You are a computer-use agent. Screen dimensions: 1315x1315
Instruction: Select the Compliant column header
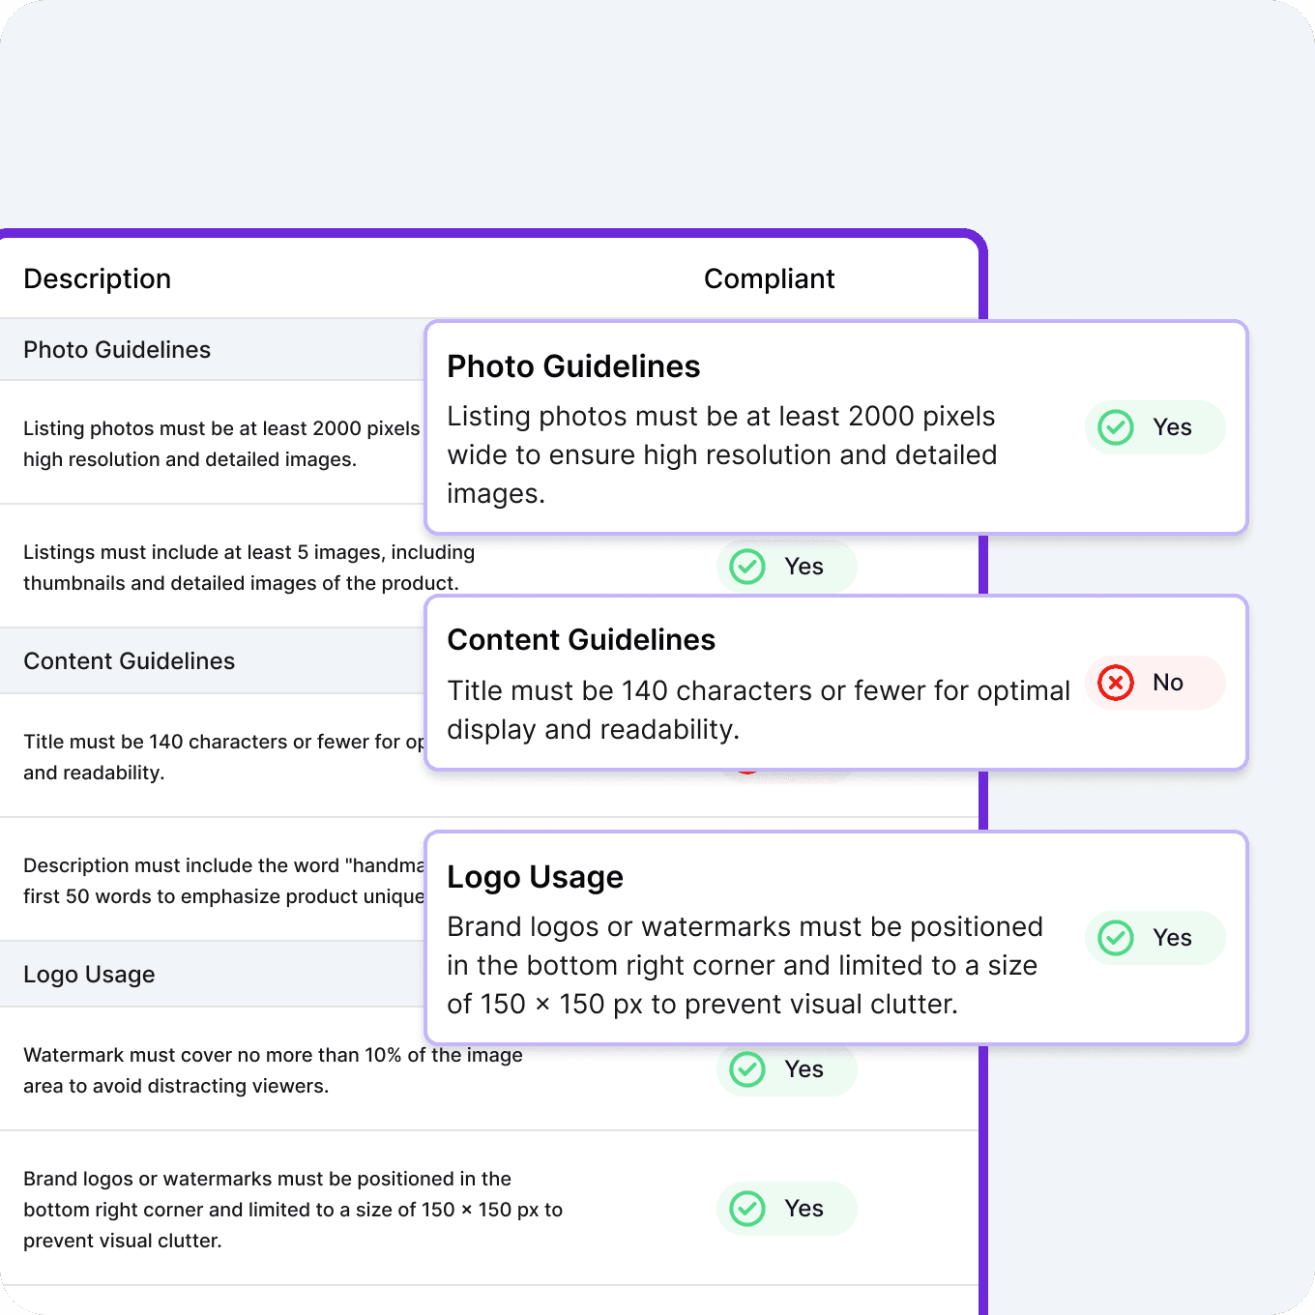click(769, 278)
